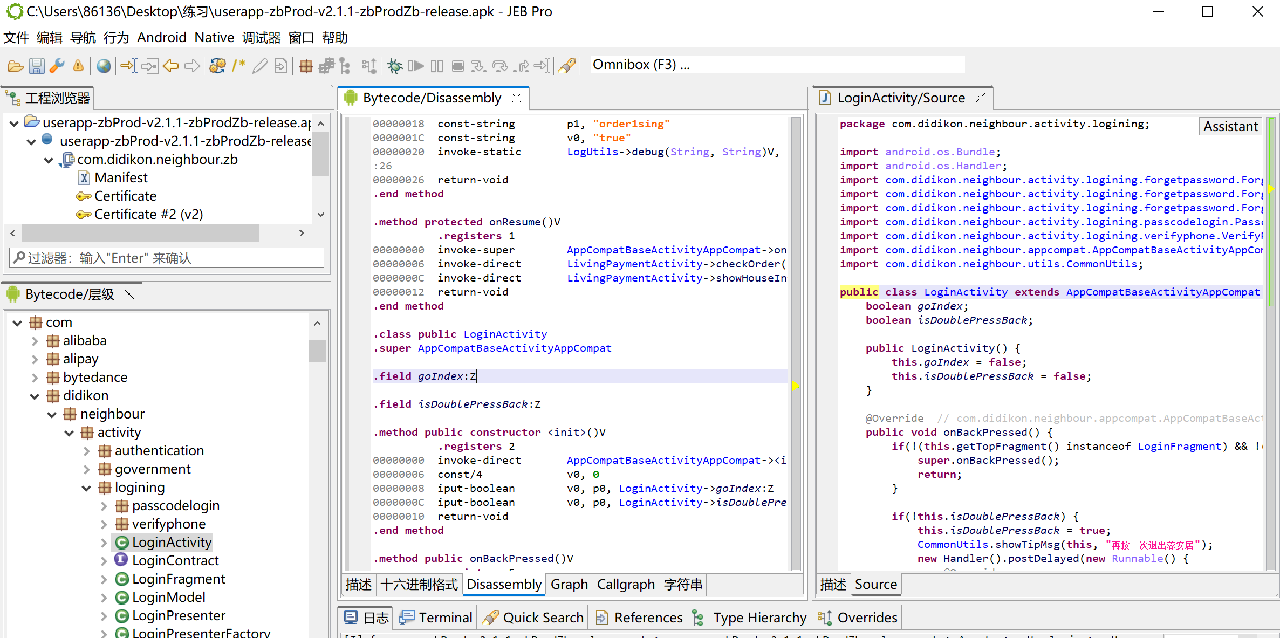Open the Android menu
The width and height of the screenshot is (1280, 638).
point(161,37)
